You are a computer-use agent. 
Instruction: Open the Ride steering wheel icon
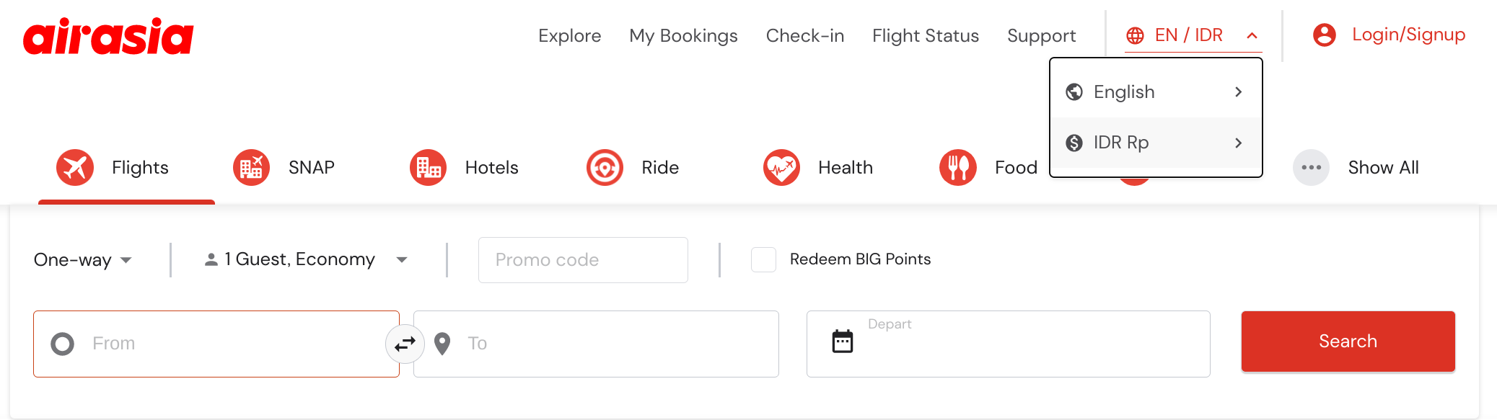605,168
